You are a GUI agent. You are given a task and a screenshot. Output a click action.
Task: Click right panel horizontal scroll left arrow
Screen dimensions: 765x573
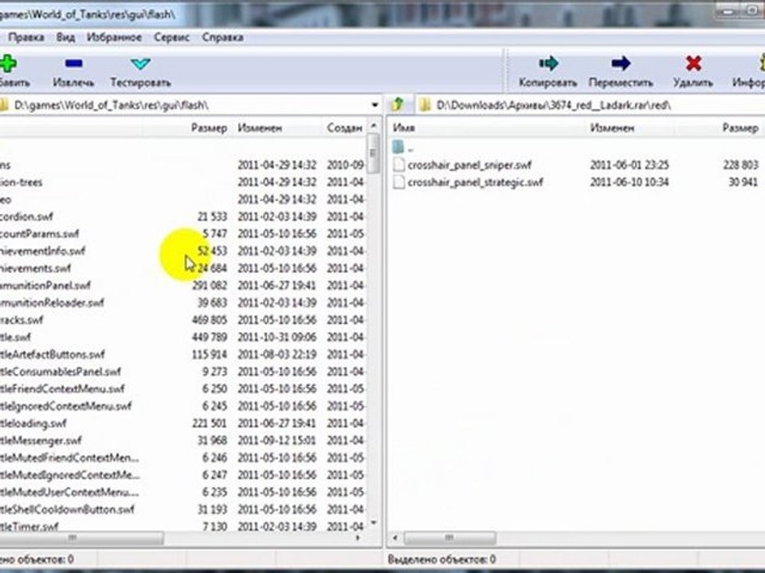click(x=395, y=538)
